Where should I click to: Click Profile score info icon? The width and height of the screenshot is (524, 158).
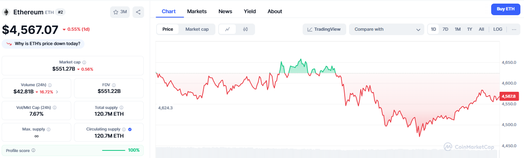33,150
